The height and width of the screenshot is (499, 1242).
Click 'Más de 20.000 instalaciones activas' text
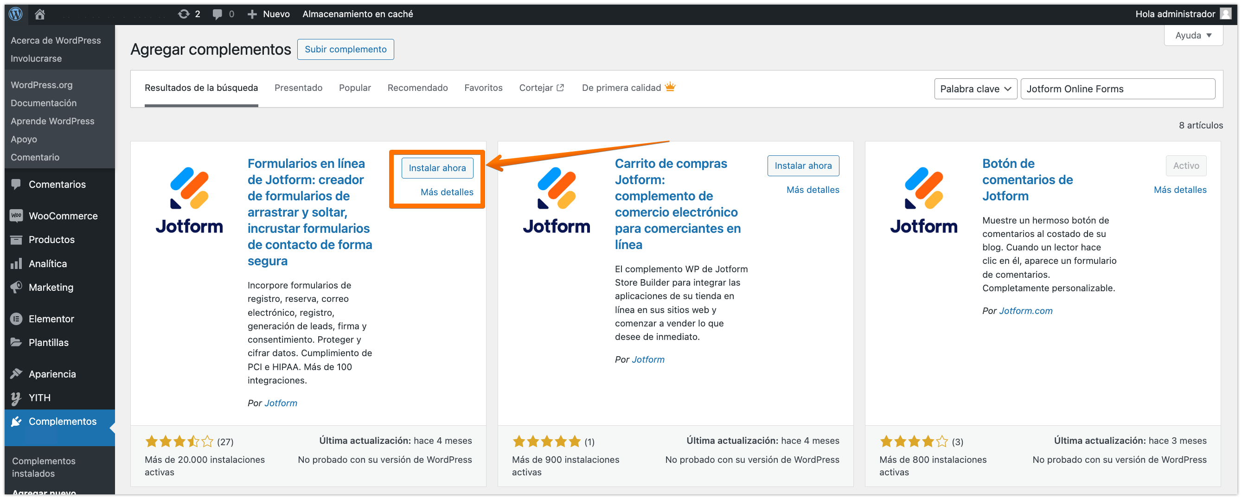(205, 466)
